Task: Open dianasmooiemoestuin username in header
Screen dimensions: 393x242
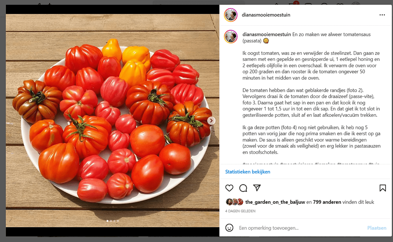Action: coord(266,15)
